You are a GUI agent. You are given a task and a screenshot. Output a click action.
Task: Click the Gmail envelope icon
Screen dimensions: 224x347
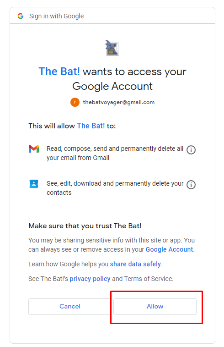[x=34, y=149]
